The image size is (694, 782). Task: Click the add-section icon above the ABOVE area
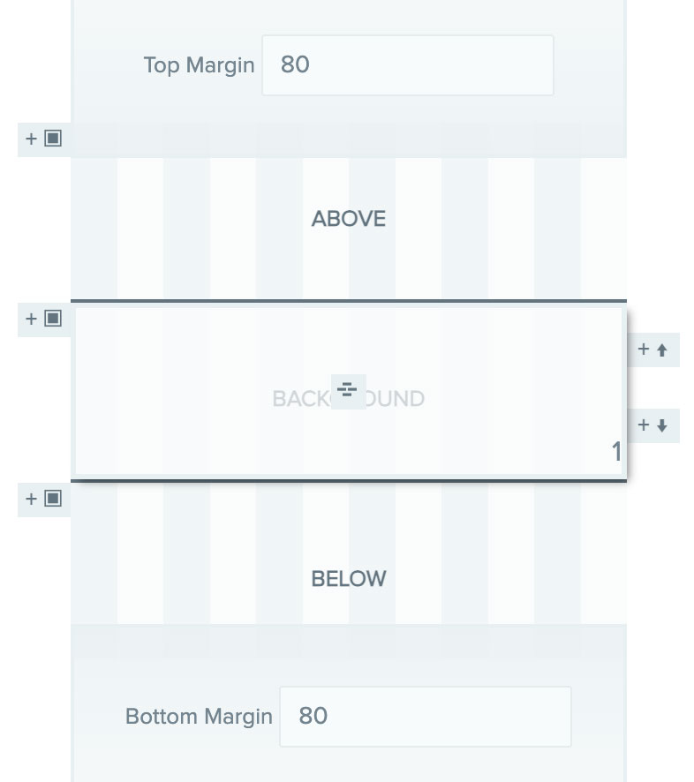(53, 139)
